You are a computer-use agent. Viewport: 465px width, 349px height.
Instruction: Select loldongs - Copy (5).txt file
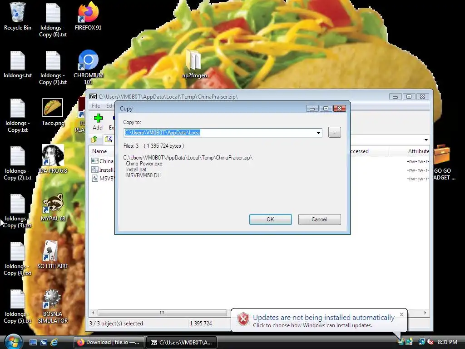[18, 307]
